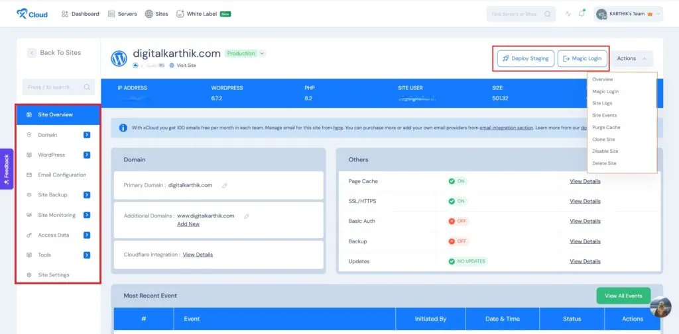Edit Additional Domains pencil icon

pyautogui.click(x=247, y=216)
